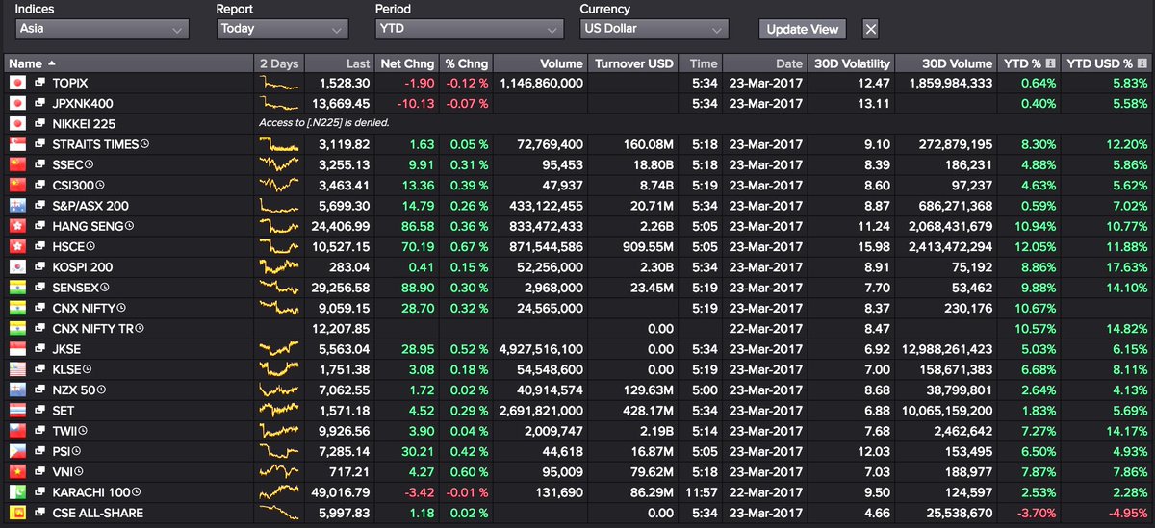Sort by the % Chng column header
This screenshot has height=528, width=1155.
tap(466, 63)
